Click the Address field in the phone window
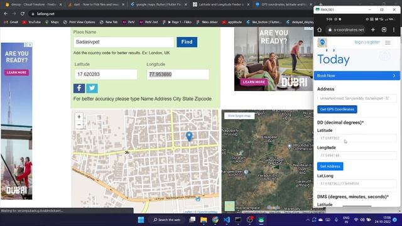 point(357,99)
